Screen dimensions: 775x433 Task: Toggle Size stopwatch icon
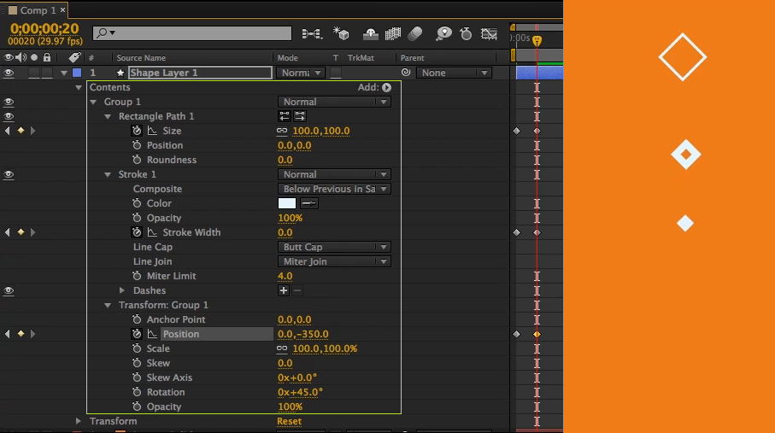click(x=137, y=131)
